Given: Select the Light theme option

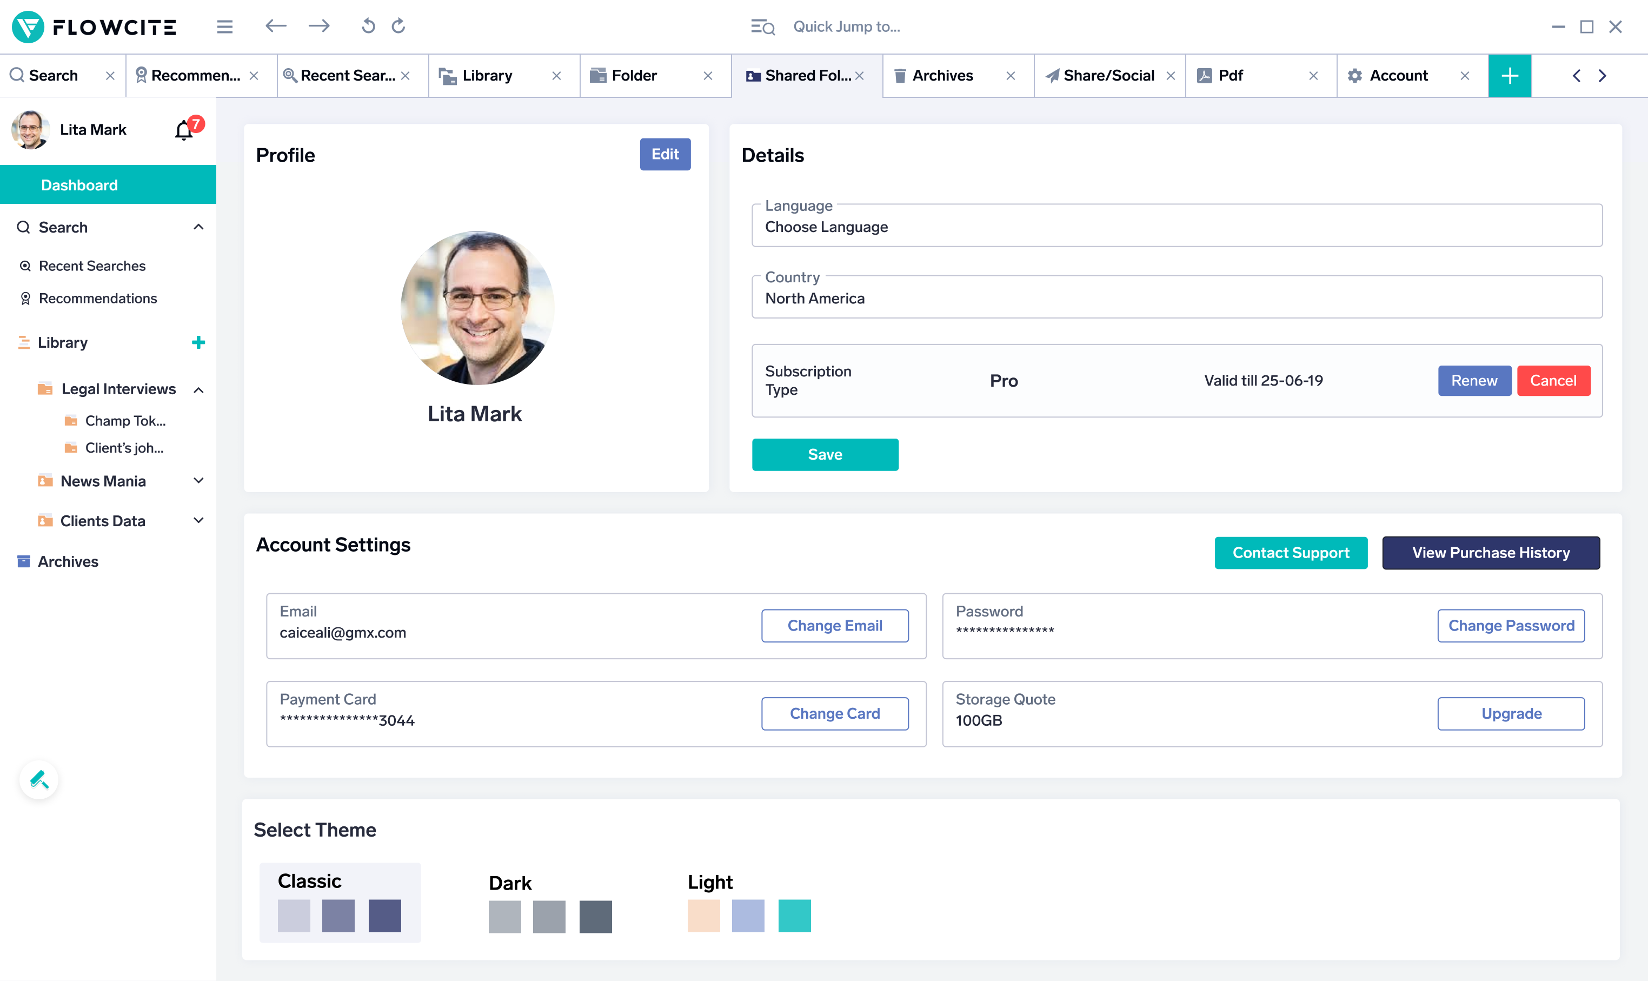Looking at the screenshot, I should tap(749, 902).
